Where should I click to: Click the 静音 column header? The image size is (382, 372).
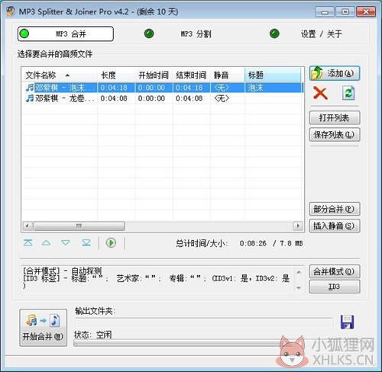tap(228, 75)
